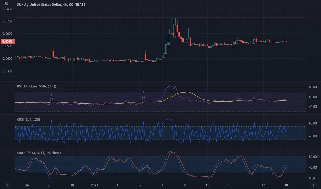Click the 0.0700 price axis label
Screen dimensions: 321x189
point(7,21)
